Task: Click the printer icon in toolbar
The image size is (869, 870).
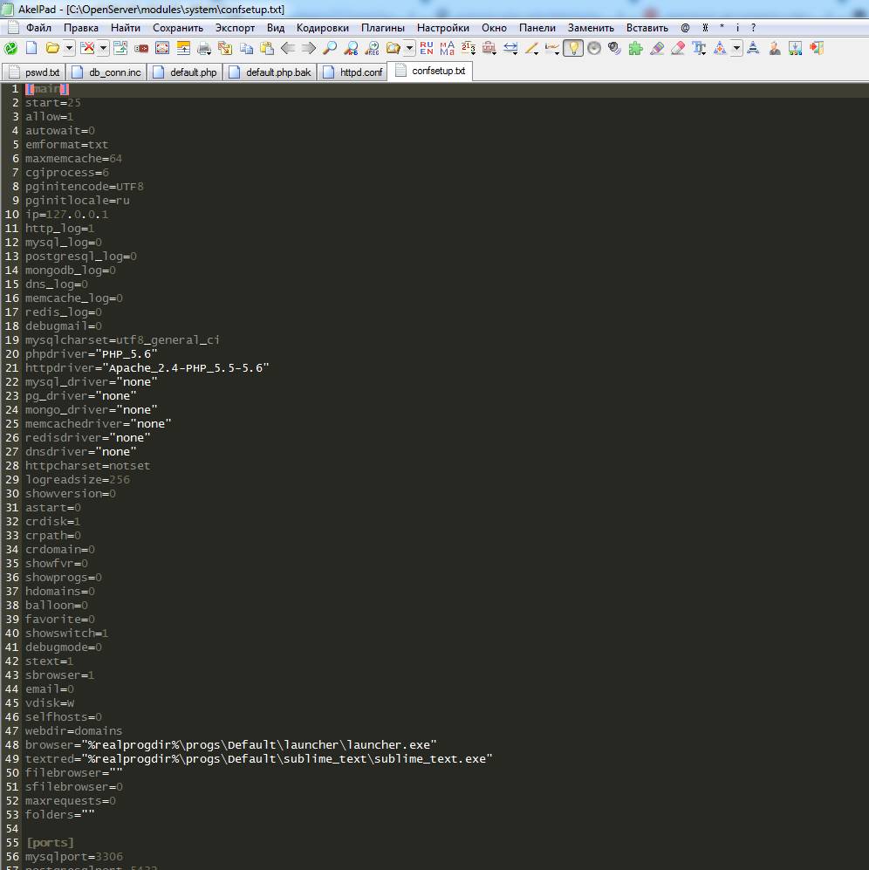Action: pos(204,49)
